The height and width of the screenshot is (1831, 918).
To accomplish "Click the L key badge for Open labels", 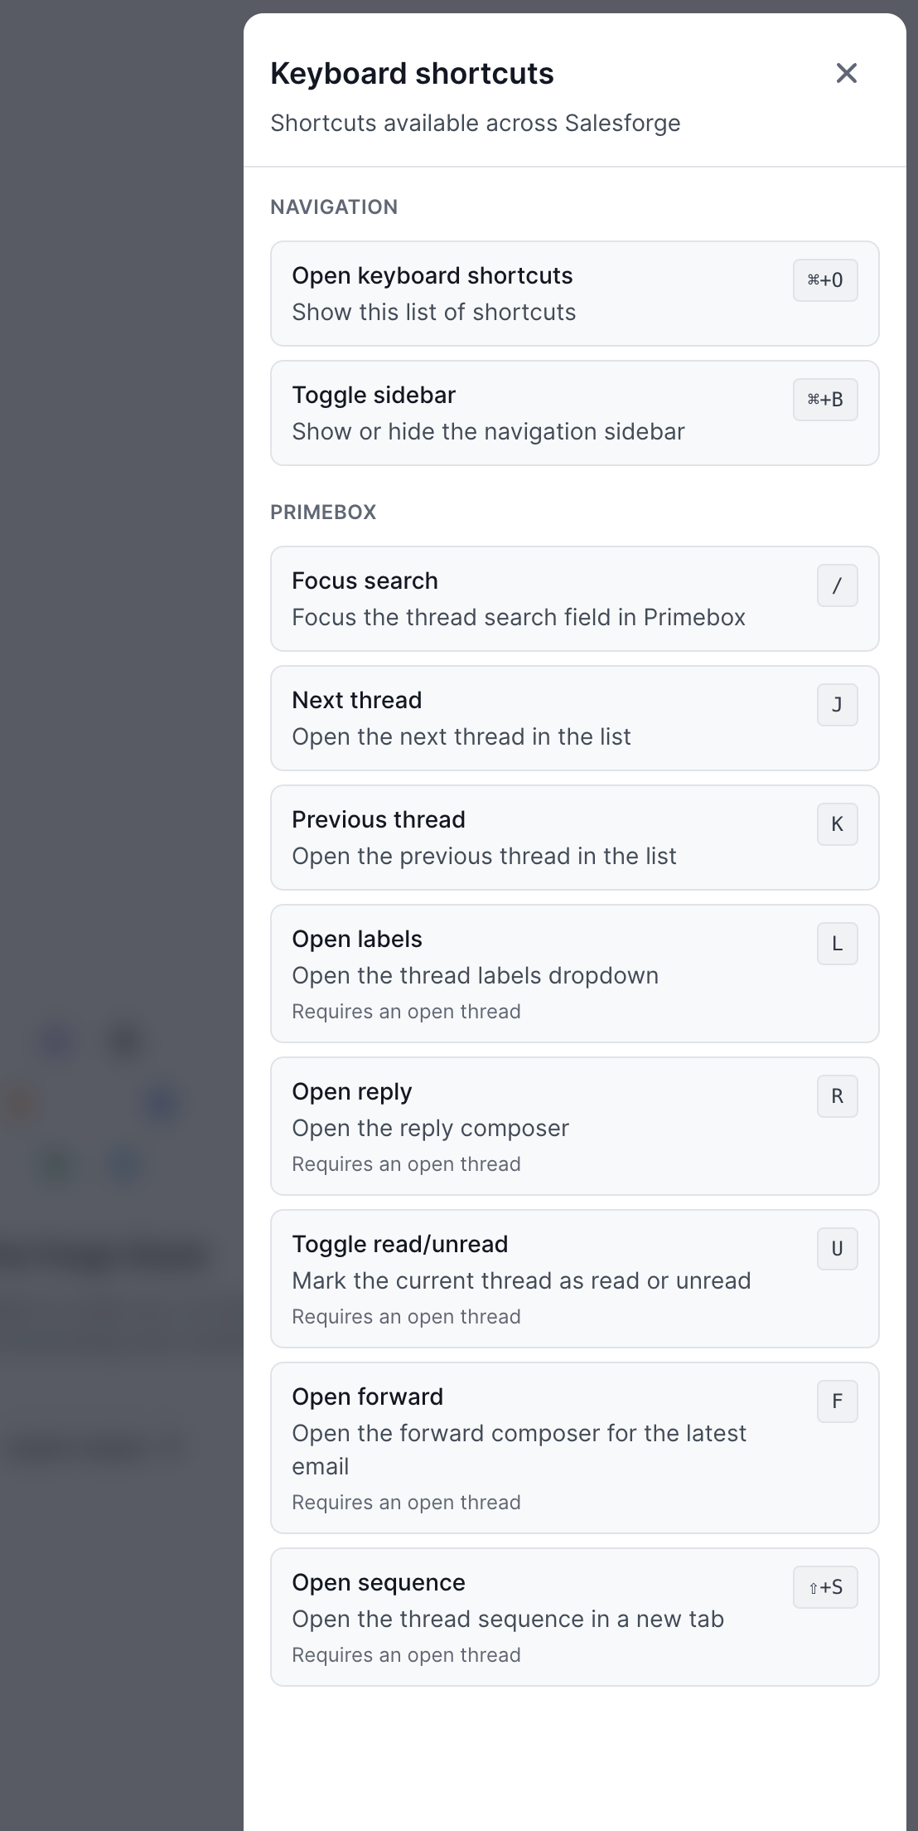I will coord(838,944).
